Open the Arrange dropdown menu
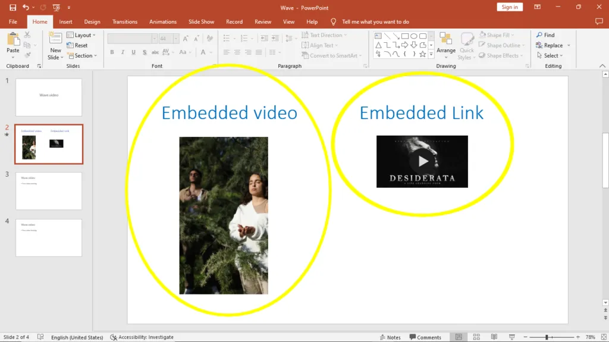The image size is (609, 342). pos(446,45)
